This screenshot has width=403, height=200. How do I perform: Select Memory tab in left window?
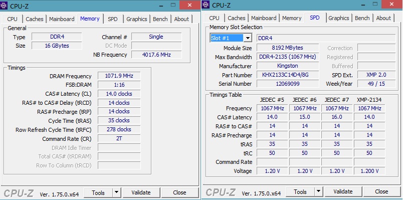click(90, 19)
